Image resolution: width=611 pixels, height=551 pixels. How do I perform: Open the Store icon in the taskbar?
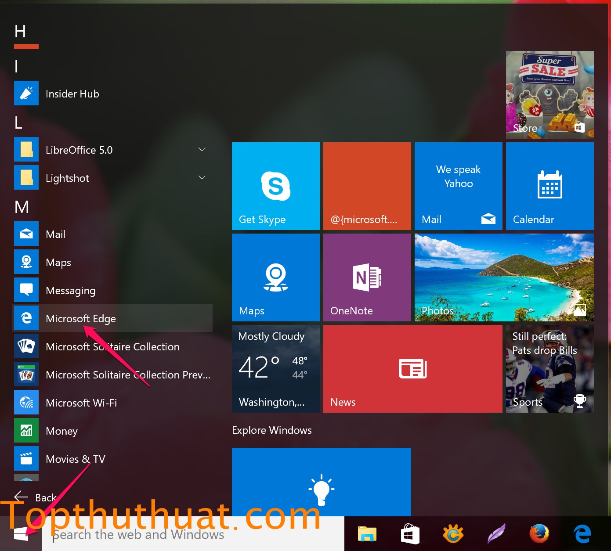pyautogui.click(x=410, y=534)
